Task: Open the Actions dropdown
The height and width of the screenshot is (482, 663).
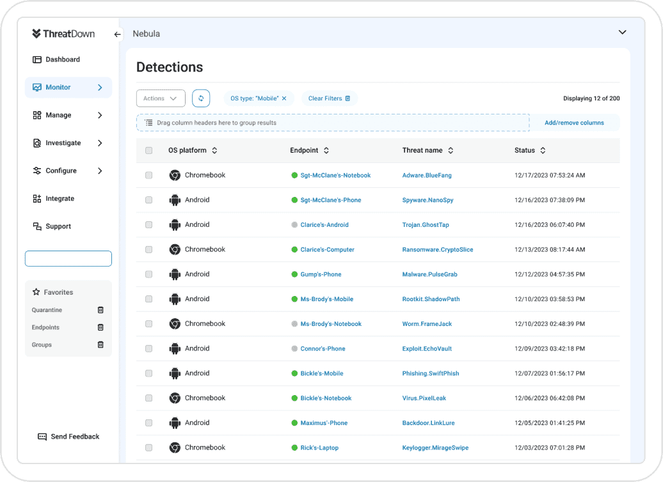Action: pyautogui.click(x=161, y=98)
